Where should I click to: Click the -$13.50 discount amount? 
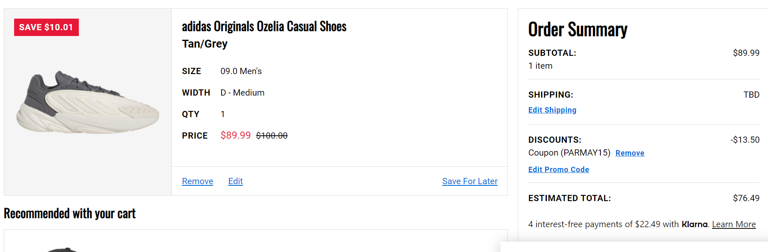pyautogui.click(x=746, y=140)
